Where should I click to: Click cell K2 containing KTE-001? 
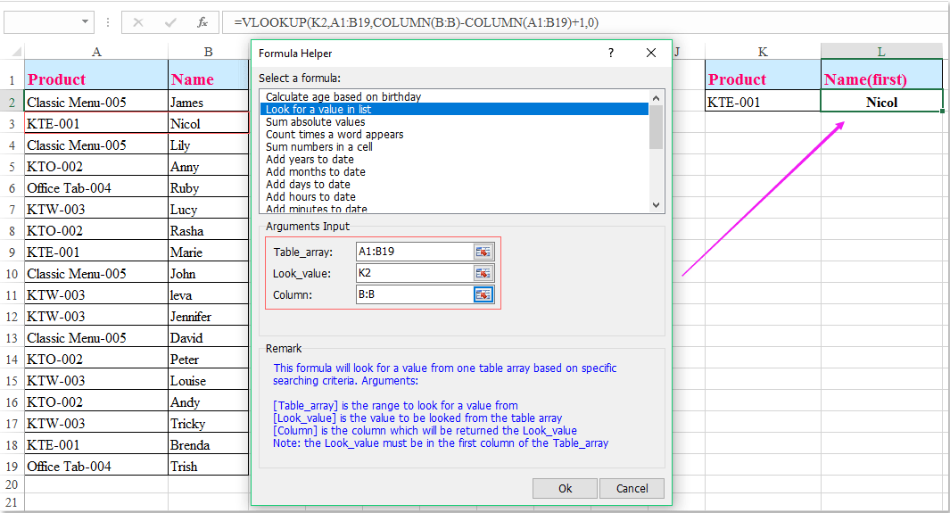click(x=763, y=102)
